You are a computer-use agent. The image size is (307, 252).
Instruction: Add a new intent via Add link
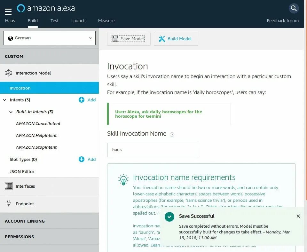pos(92,100)
